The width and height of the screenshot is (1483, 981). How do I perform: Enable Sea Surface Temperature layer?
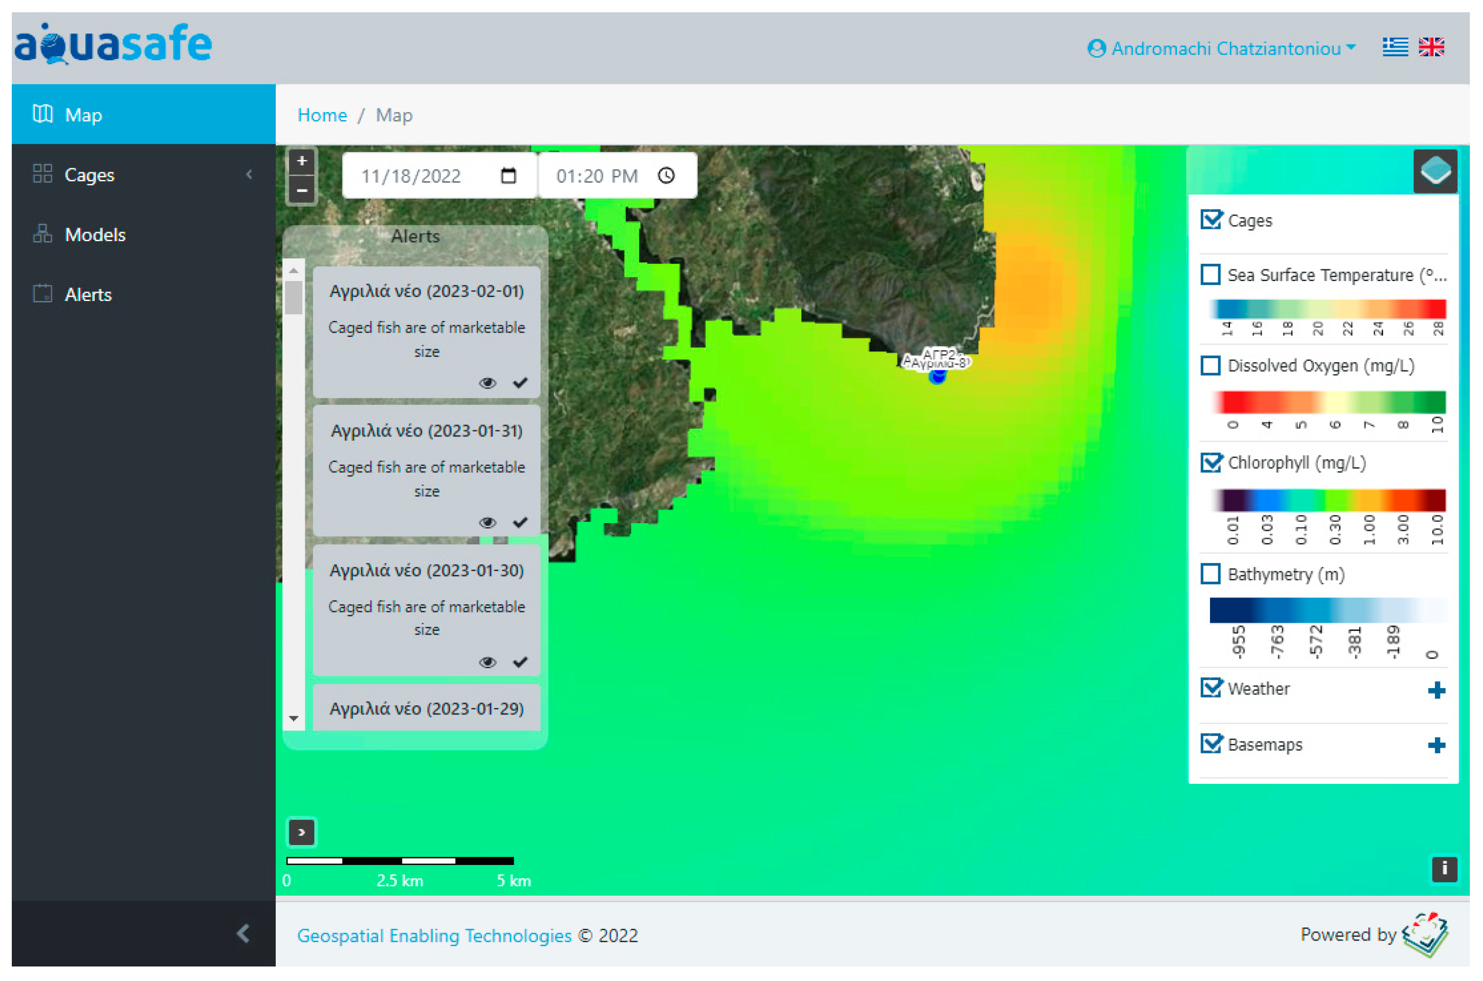[1210, 275]
